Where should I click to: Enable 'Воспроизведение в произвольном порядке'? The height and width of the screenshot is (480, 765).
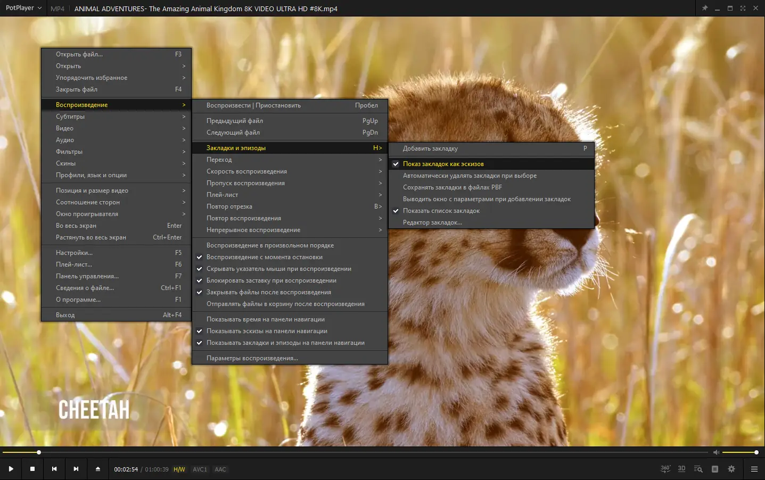coord(270,245)
